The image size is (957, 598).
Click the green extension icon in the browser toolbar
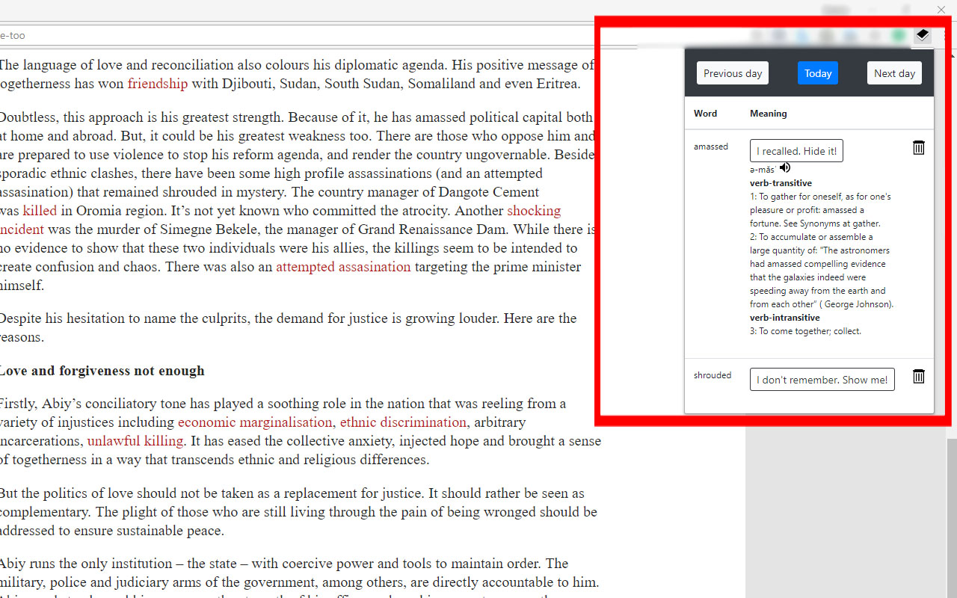pyautogui.click(x=897, y=35)
